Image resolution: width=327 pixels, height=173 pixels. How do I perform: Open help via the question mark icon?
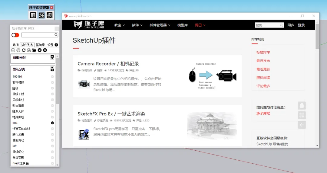(56, 45)
